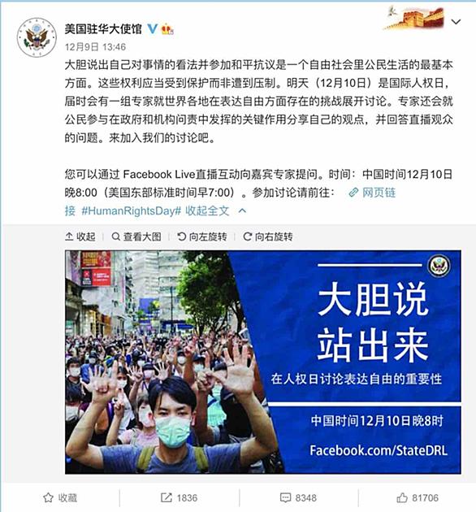Like the post with thumbs-up 81706
This screenshot has height=512, width=476.
418,497
